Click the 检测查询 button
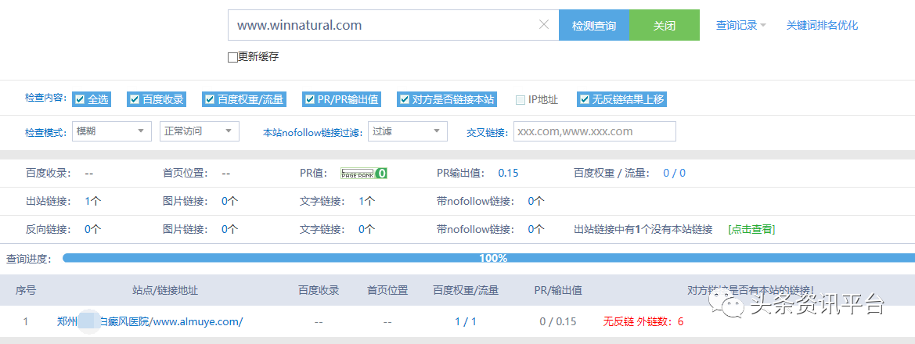 pos(593,25)
